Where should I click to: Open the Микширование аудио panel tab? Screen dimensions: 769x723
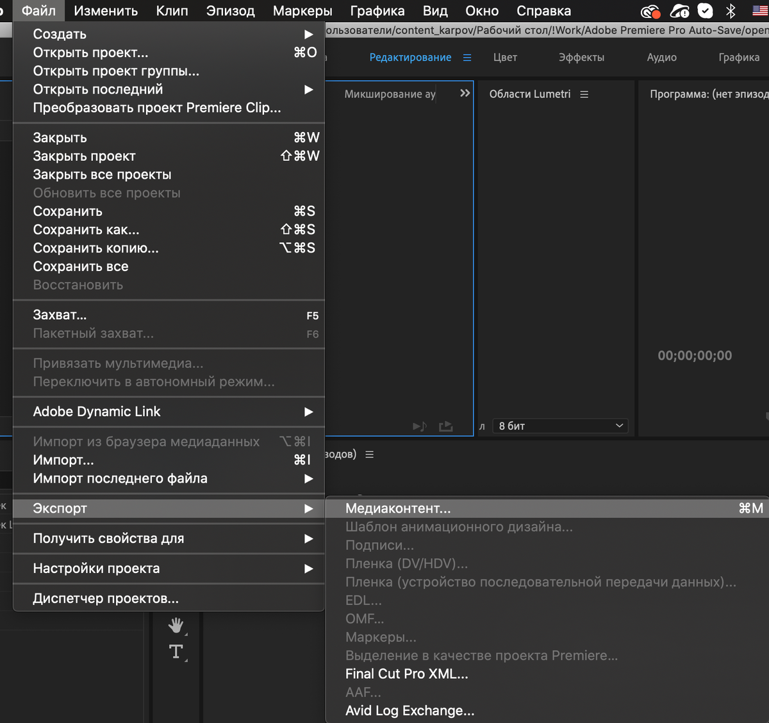coord(390,94)
